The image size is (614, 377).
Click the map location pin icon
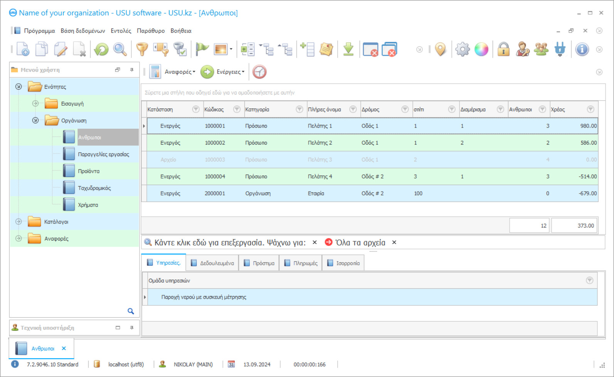440,49
